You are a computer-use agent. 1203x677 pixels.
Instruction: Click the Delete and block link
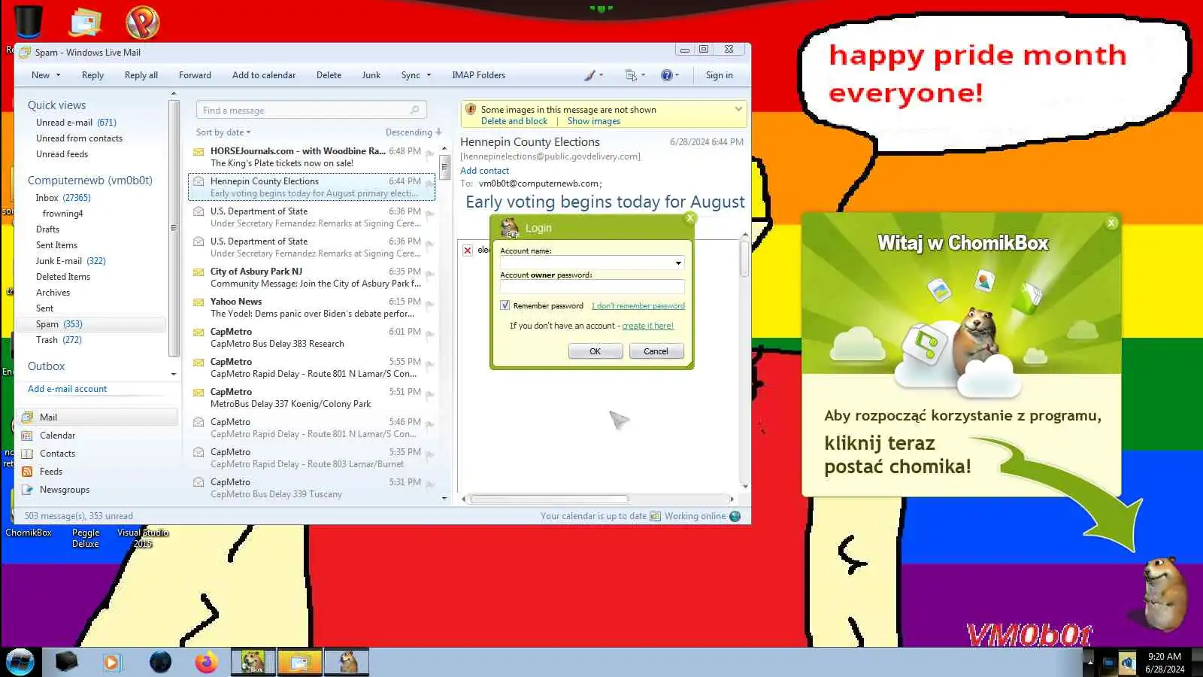click(514, 121)
